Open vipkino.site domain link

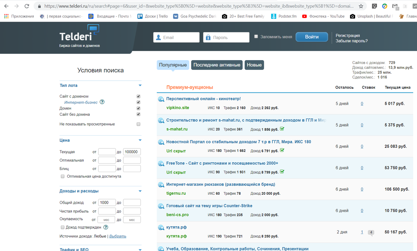tap(178, 108)
